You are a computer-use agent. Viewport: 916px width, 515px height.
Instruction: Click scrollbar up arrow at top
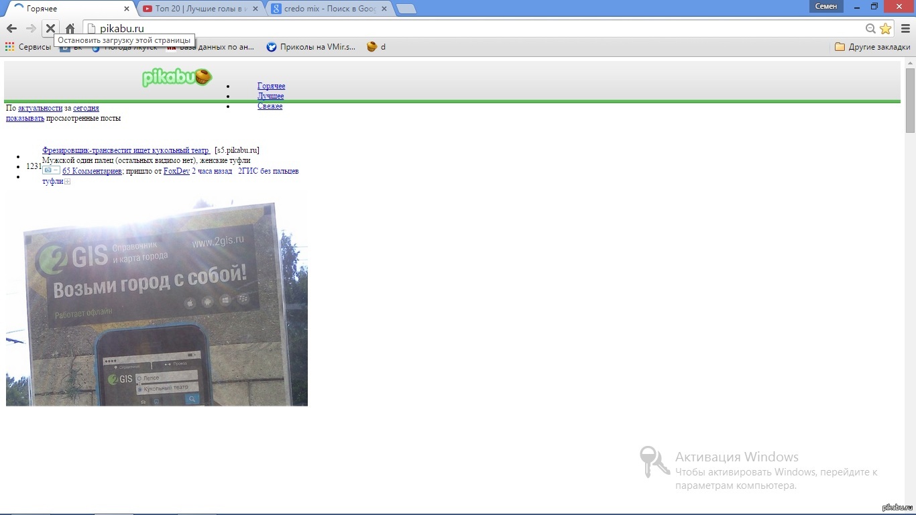click(910, 63)
